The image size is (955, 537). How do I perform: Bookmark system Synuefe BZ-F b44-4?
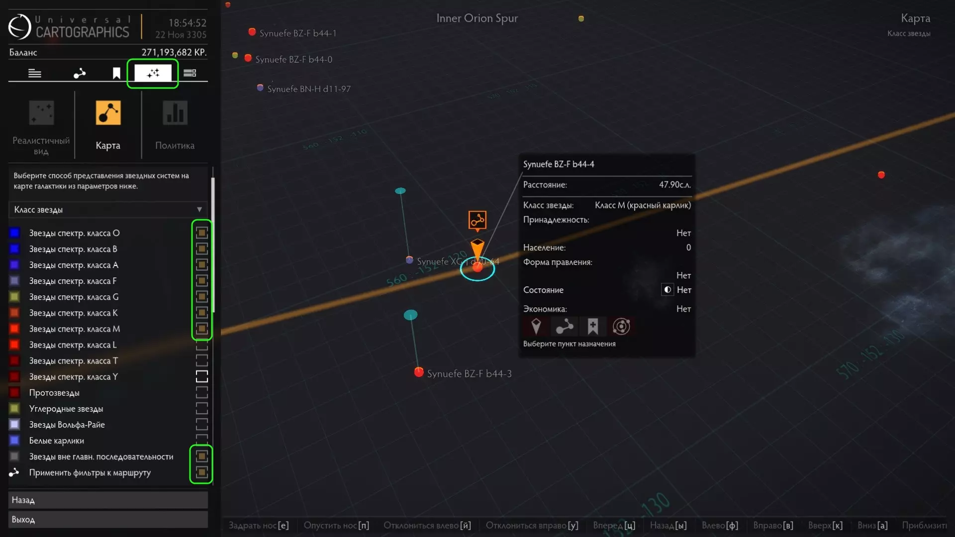(x=592, y=327)
